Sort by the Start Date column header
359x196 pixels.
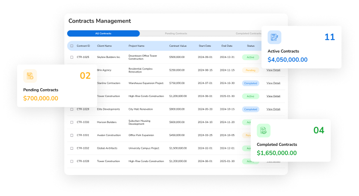tap(205, 46)
